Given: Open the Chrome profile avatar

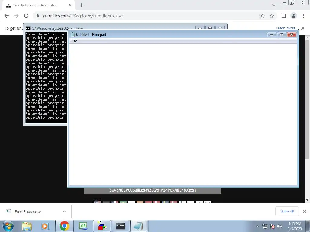Looking at the screenshot, I should tap(294, 16).
